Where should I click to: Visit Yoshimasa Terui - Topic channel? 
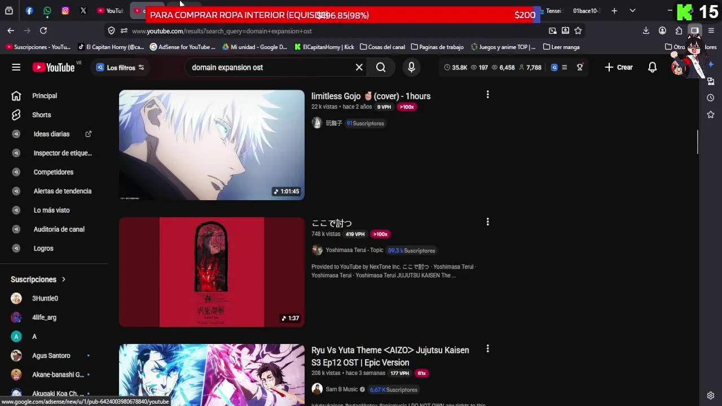(x=354, y=250)
